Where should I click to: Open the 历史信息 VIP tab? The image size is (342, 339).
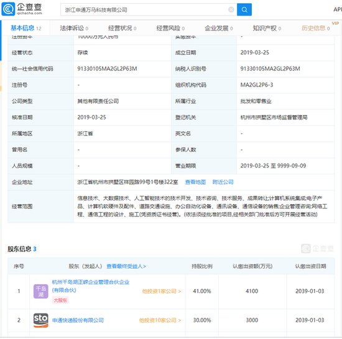pos(315,28)
